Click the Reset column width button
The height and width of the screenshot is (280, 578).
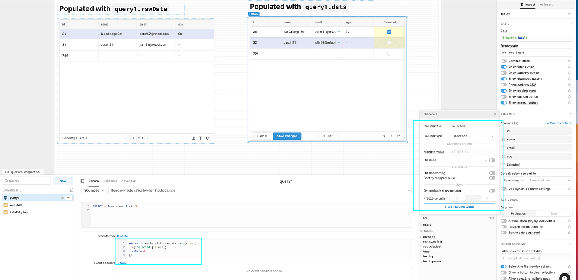click(459, 207)
